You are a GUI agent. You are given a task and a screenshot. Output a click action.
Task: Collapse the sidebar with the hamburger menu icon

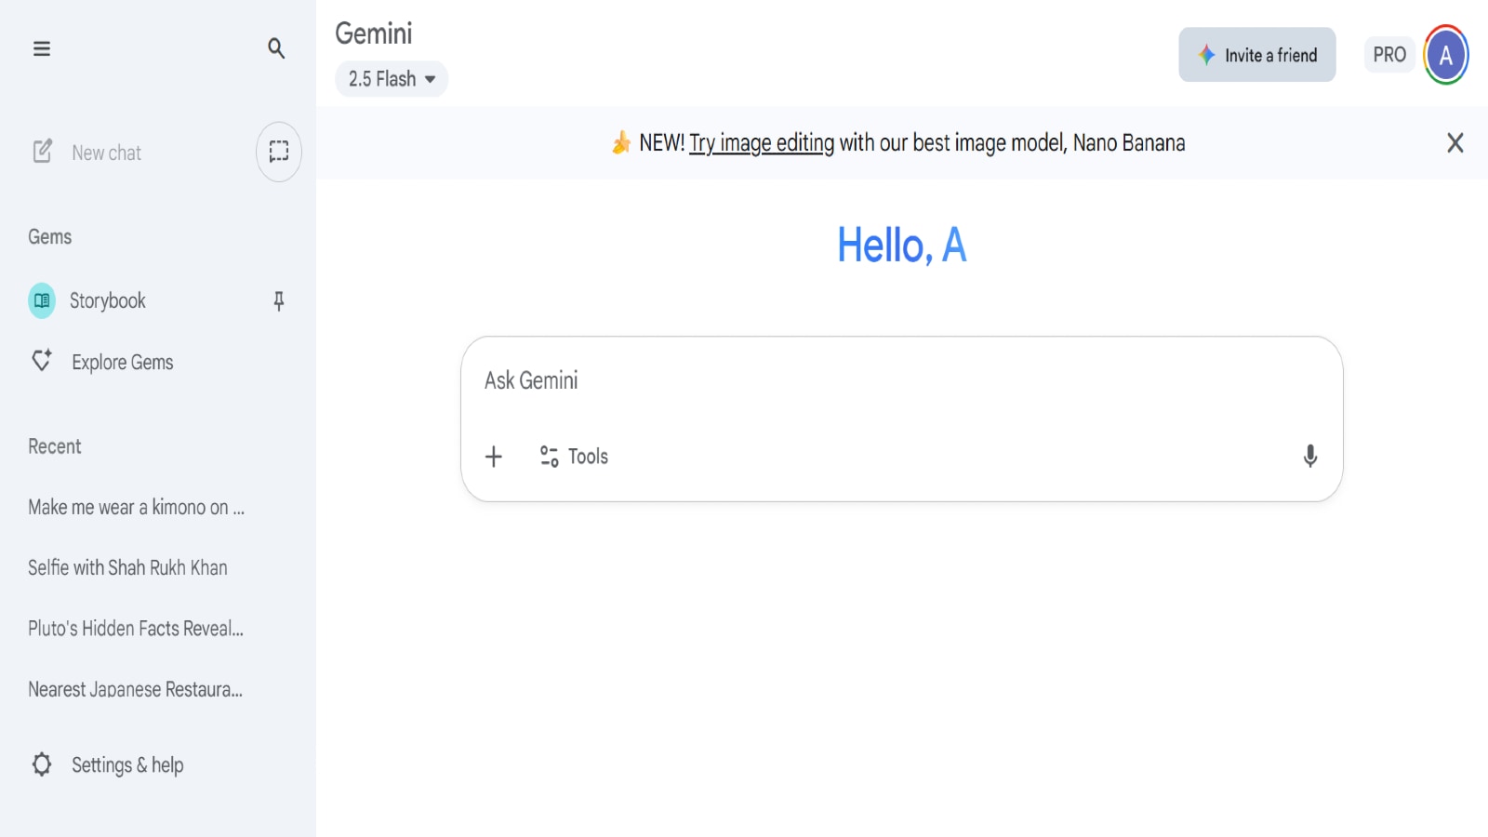42,48
